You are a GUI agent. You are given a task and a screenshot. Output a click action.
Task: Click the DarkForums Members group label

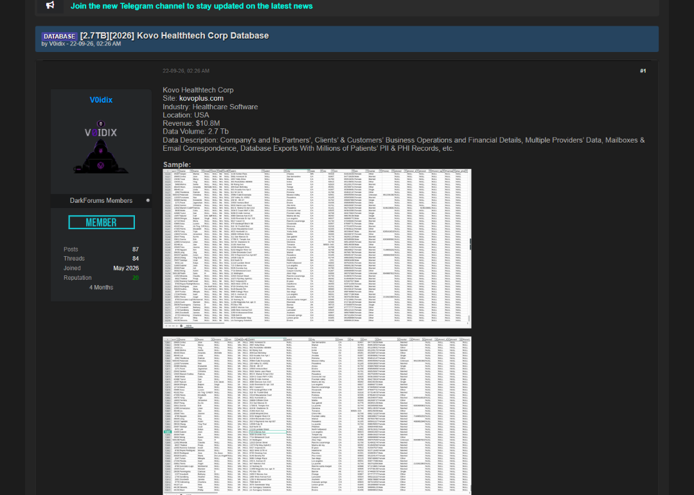(x=101, y=201)
